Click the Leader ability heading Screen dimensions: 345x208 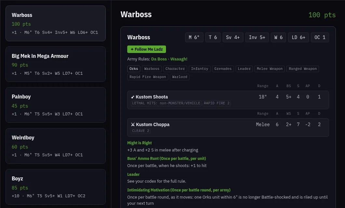pyautogui.click(x=133, y=175)
